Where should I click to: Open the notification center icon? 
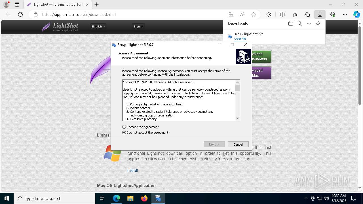click(x=354, y=198)
